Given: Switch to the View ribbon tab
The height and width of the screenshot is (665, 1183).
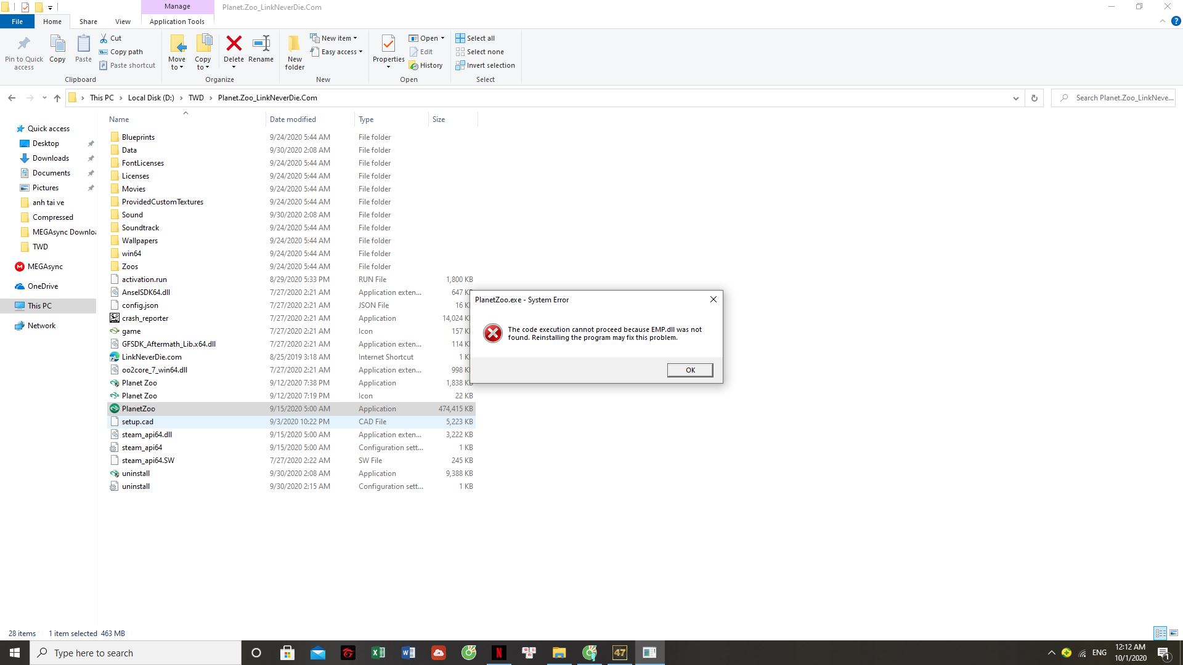Looking at the screenshot, I should (x=123, y=22).
